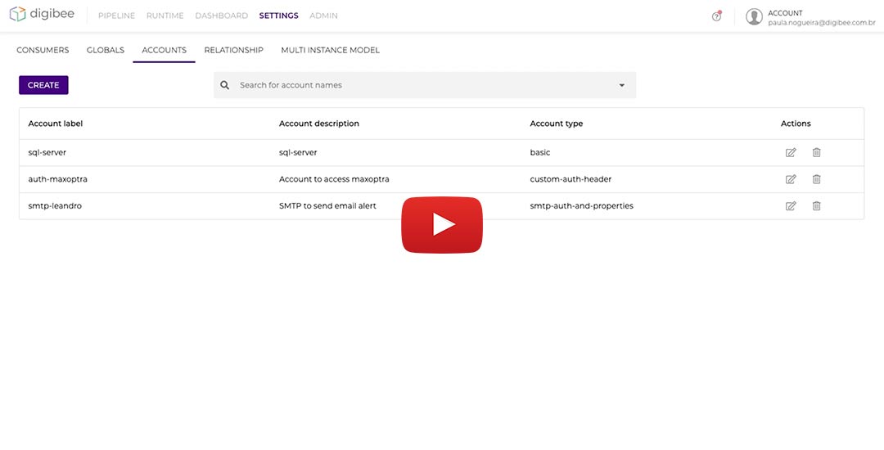Click 'SMTP to send email alert' description
884x450 pixels.
click(327, 206)
